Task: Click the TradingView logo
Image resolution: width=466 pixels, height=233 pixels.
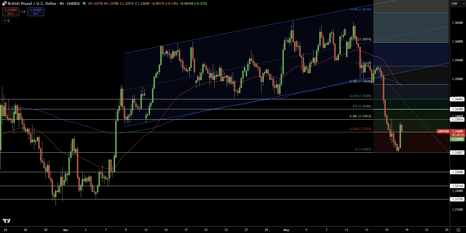Action: (7, 221)
